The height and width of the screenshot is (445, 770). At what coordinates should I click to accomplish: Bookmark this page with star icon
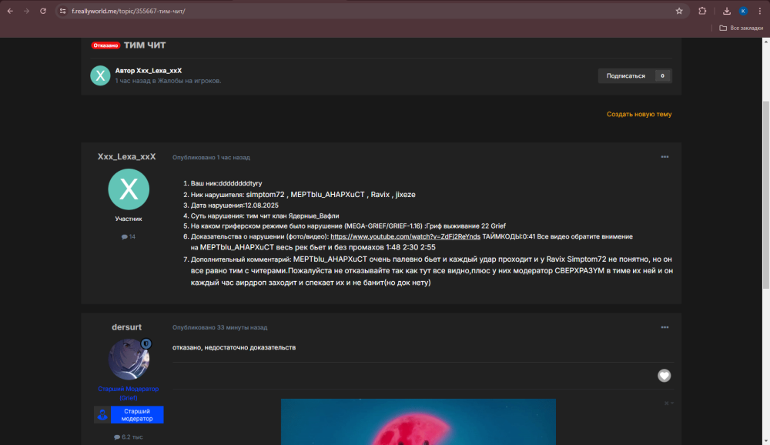[679, 11]
